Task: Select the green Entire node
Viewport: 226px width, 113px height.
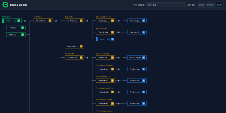Action: (x=12, y=21)
